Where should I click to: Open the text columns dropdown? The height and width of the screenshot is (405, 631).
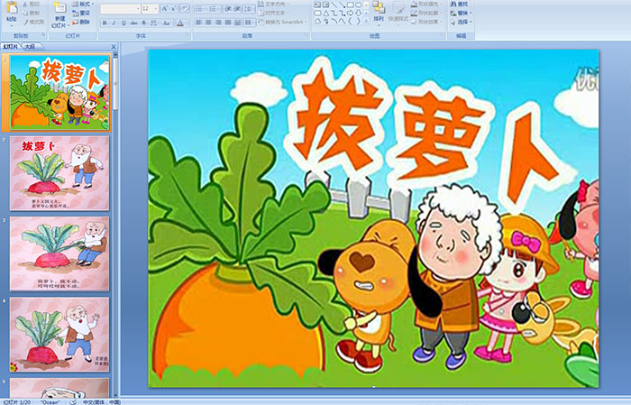[250, 23]
